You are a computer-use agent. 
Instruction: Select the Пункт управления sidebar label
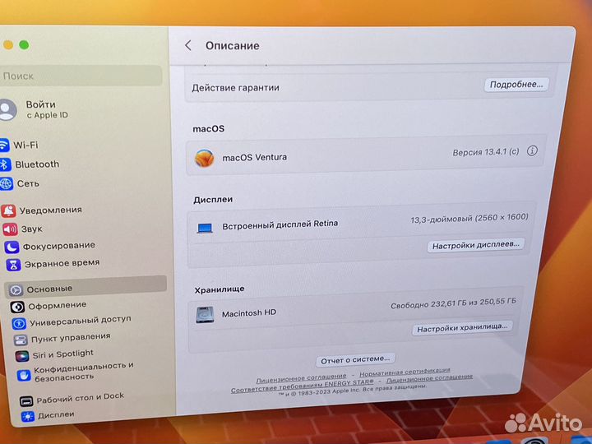point(71,338)
